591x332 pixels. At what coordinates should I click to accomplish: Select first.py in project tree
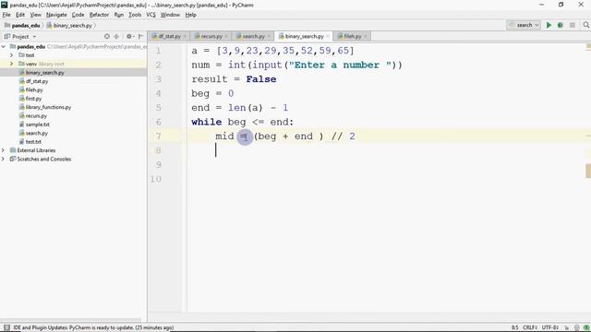pos(33,99)
